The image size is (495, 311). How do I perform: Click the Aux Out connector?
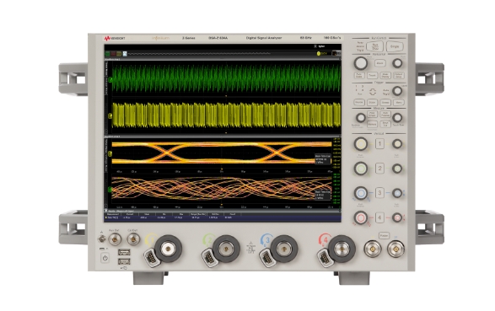[x=115, y=240]
